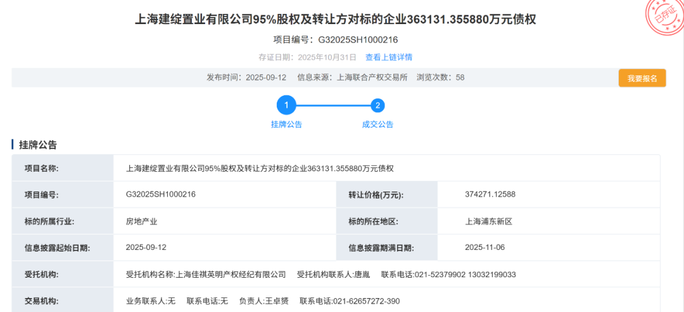Click the 上海浦东新区 region value
Viewport: 684px width, 312px height.
pos(488,221)
